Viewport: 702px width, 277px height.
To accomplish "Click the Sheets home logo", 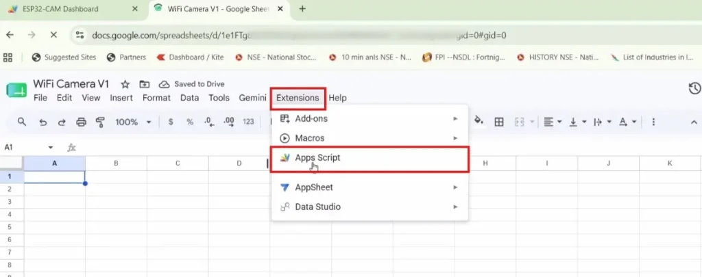I will tap(16, 90).
